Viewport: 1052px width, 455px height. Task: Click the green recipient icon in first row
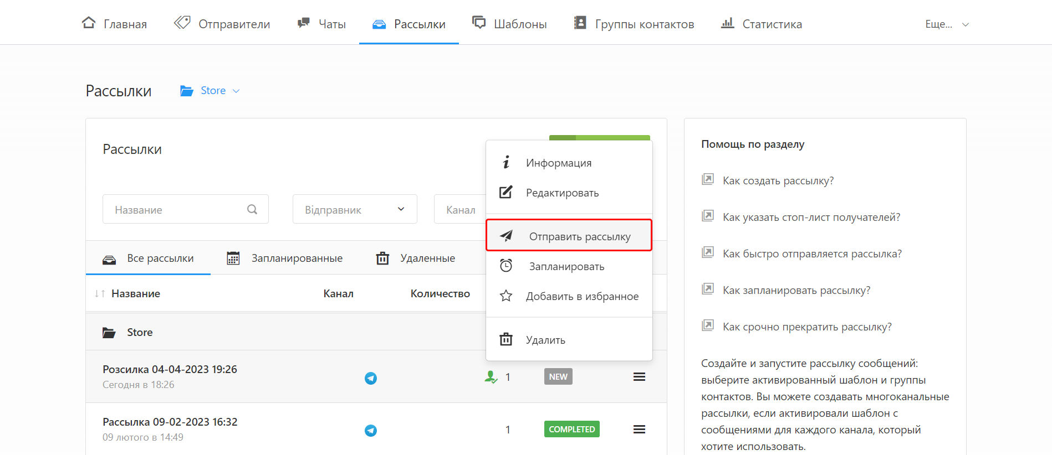(x=491, y=377)
